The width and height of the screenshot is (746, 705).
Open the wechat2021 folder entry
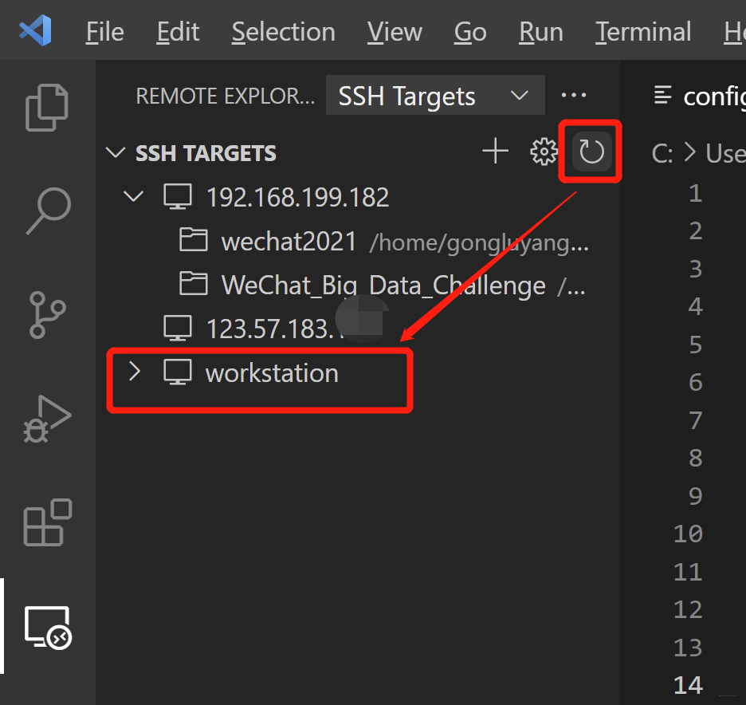(289, 242)
